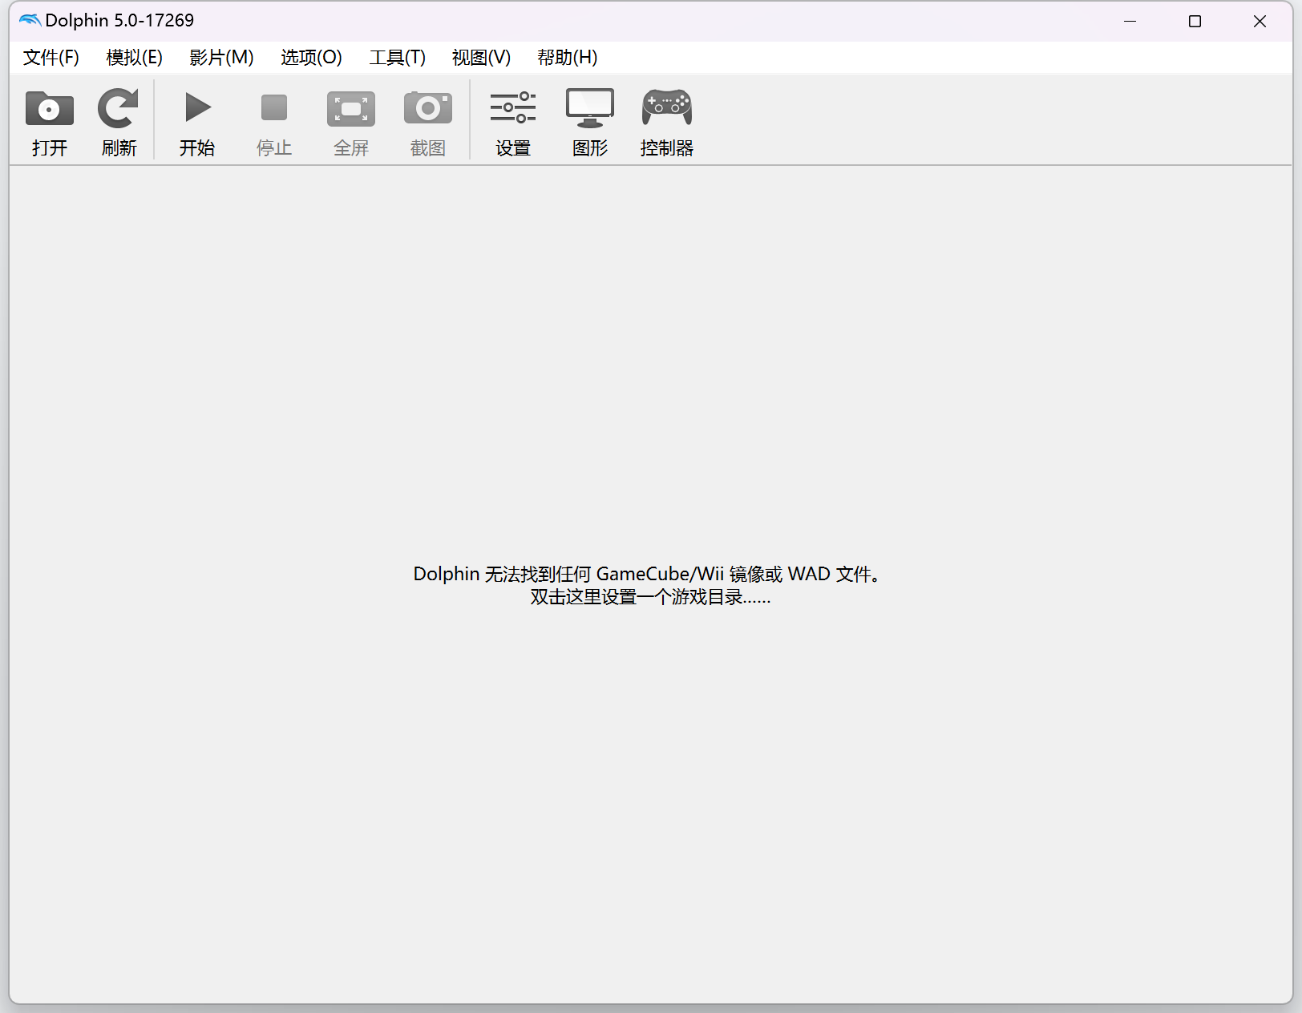Take a screenshot with 截图 camera icon
1302x1013 pixels.
[428, 108]
